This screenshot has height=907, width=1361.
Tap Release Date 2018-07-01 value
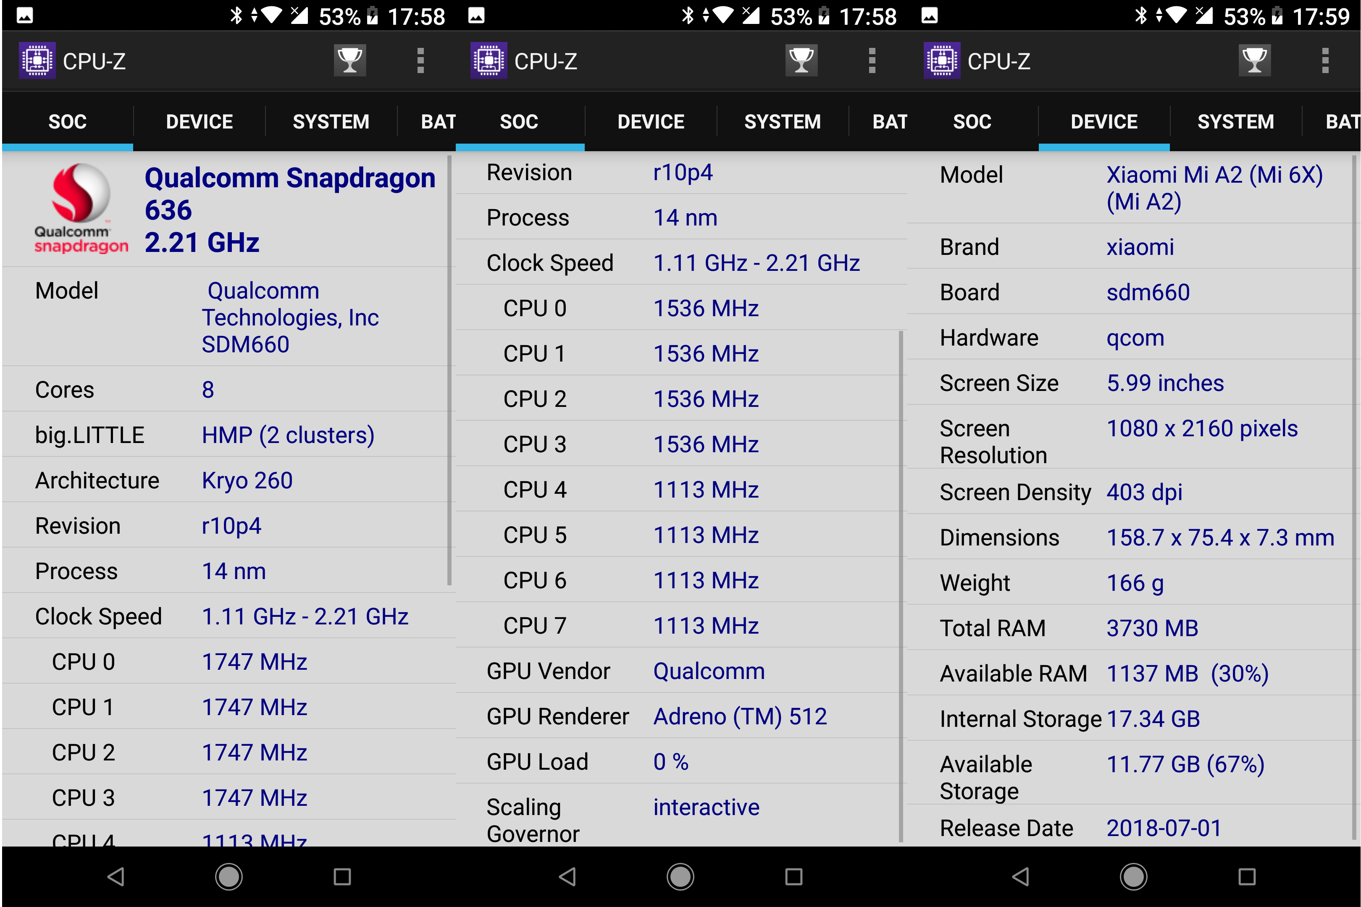coord(1164,828)
